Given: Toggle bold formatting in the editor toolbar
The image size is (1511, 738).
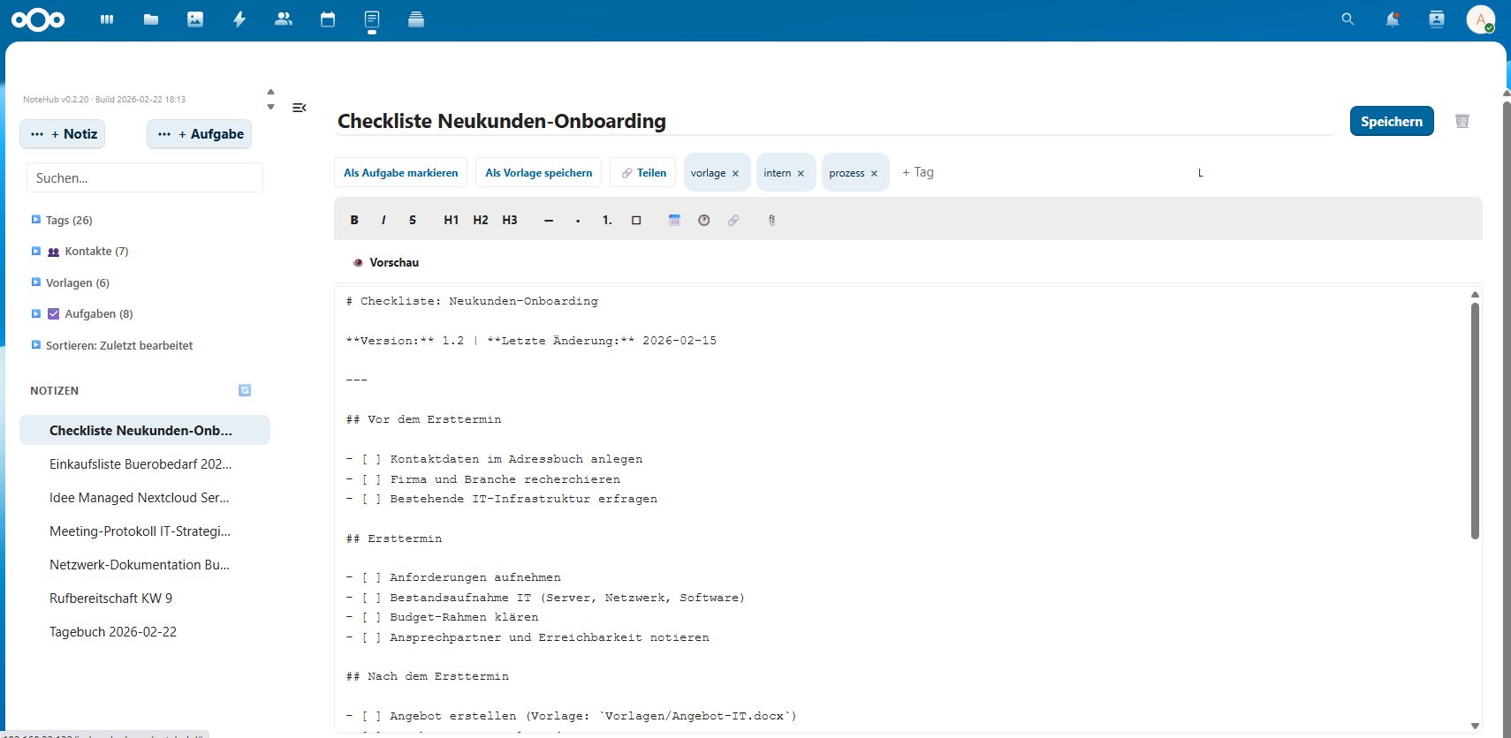Looking at the screenshot, I should [x=354, y=221].
